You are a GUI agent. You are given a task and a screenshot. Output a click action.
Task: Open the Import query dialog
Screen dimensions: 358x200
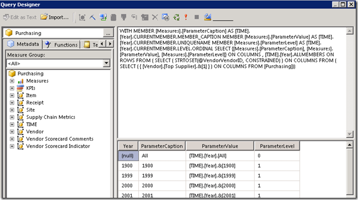(x=54, y=17)
